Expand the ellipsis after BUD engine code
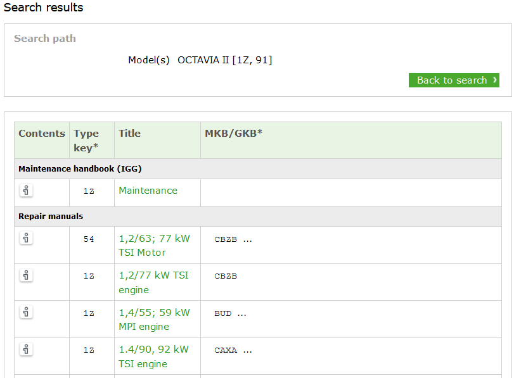The width and height of the screenshot is (514, 378). pos(241,314)
